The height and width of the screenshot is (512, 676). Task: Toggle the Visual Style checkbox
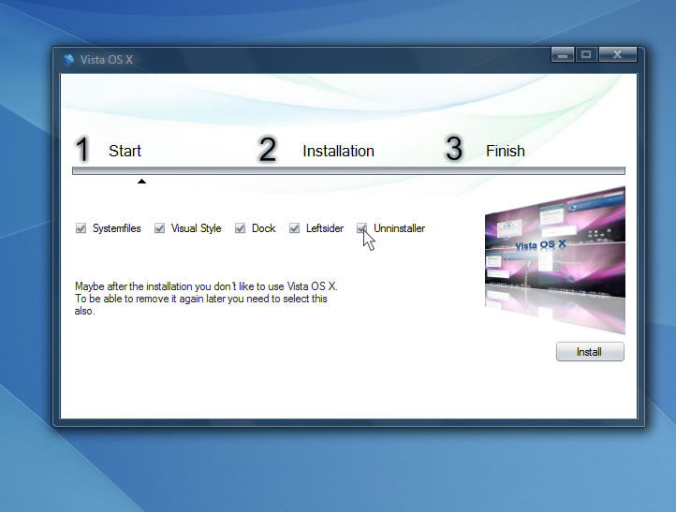(x=159, y=228)
